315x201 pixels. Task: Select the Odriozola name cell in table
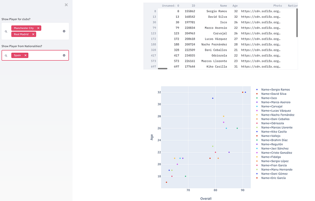coord(219,55)
